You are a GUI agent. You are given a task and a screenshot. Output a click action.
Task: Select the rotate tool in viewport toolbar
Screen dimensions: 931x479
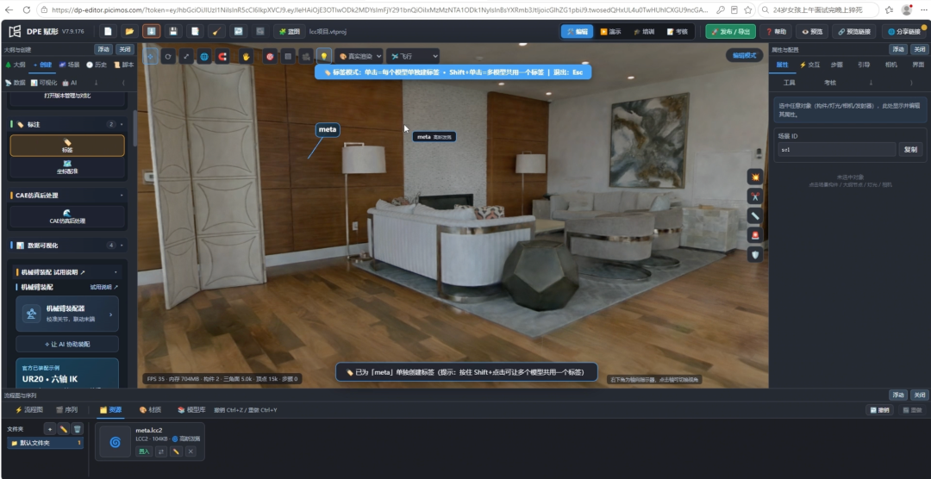169,56
